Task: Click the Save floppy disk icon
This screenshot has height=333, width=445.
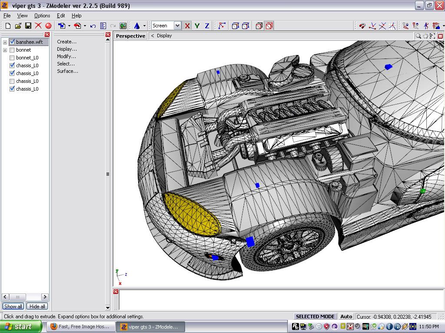Action: pos(28,26)
